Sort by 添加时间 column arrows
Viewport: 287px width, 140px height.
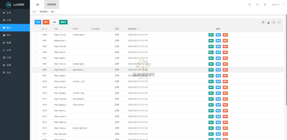tap(139, 29)
